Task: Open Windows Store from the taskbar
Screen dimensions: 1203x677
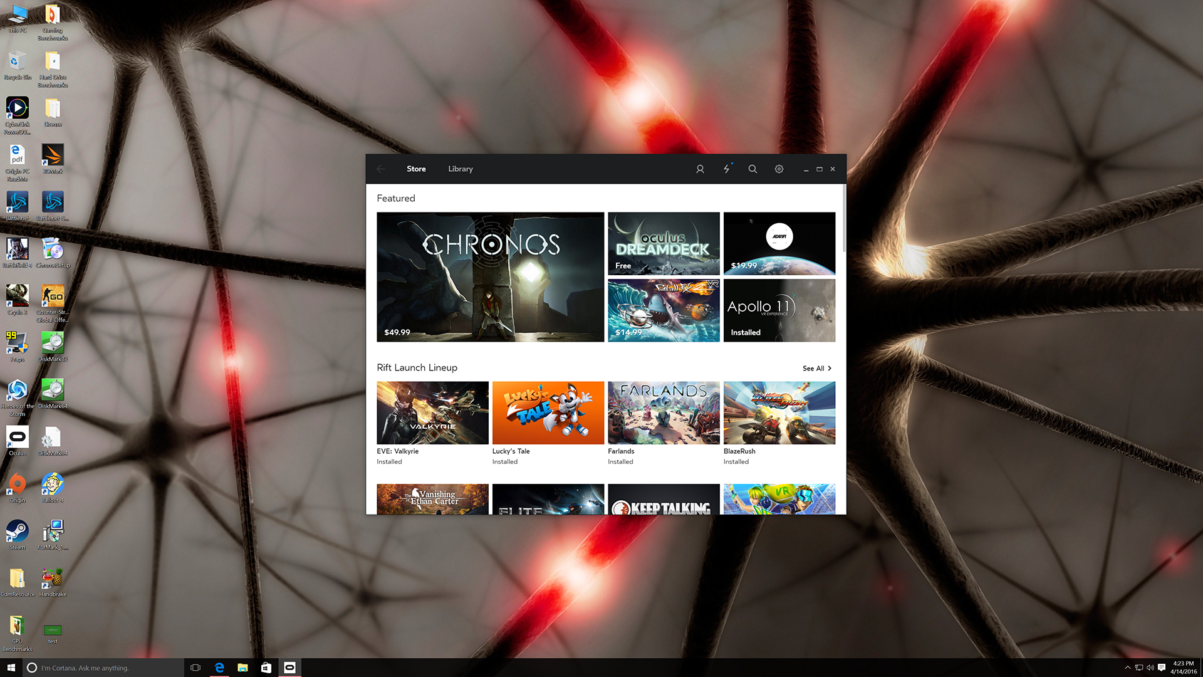Action: pos(266,668)
